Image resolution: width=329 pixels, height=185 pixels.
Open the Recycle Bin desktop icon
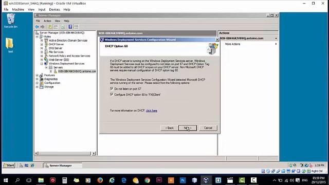pos(11,21)
